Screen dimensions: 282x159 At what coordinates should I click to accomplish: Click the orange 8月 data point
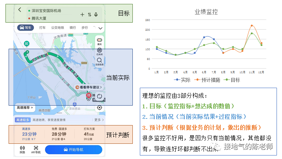pyautogui.click(x=223, y=53)
